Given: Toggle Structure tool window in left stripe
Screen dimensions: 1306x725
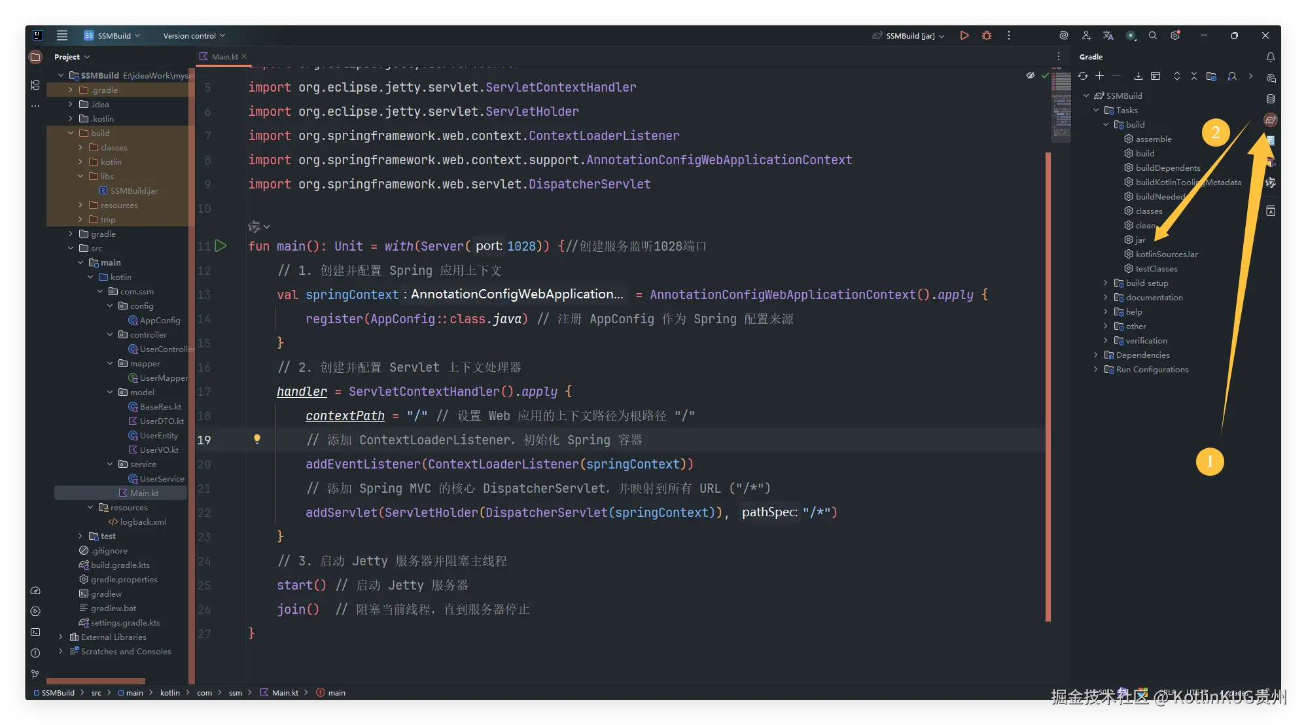Looking at the screenshot, I should tap(35, 85).
